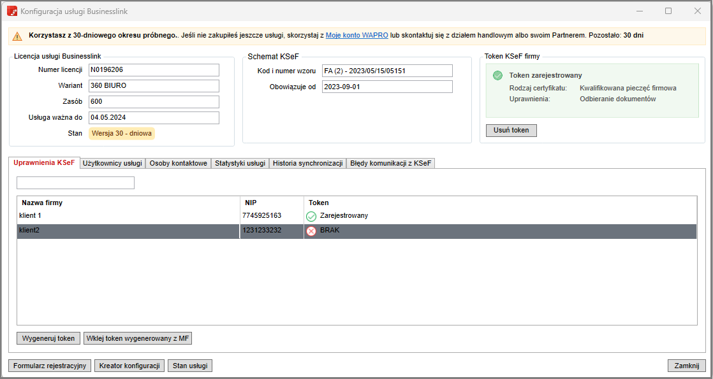Click the Zasób field showing 600
The height and width of the screenshot is (379, 713).
[x=154, y=102]
